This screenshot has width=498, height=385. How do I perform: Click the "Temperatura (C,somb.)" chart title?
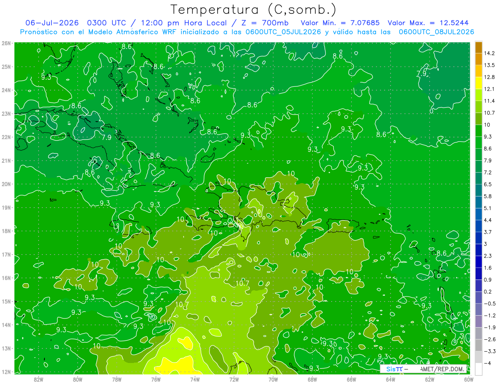point(253,10)
